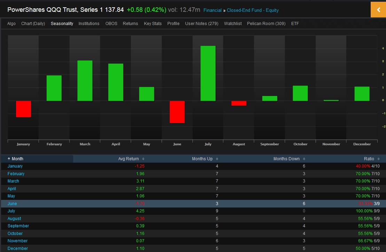Open January link in table

point(15,166)
